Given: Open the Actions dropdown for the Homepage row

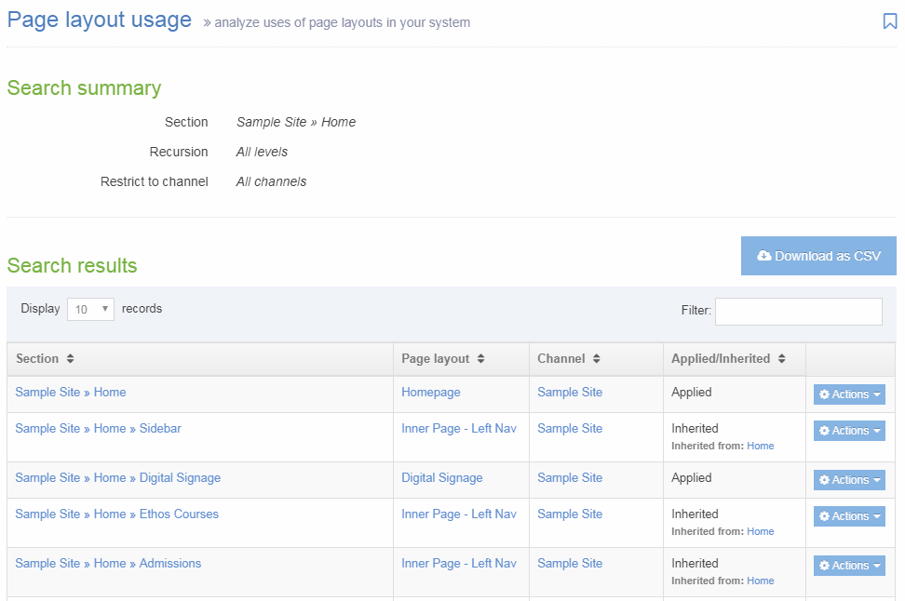Looking at the screenshot, I should pyautogui.click(x=848, y=394).
